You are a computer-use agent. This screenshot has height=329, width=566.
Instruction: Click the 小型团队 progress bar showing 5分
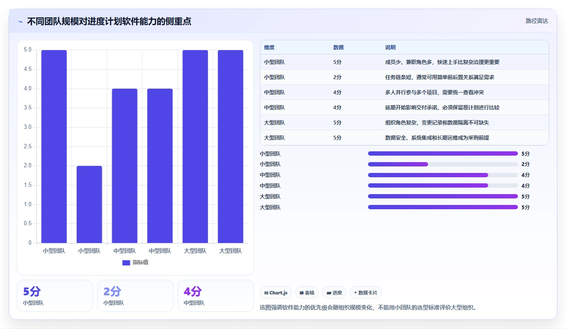click(x=443, y=153)
